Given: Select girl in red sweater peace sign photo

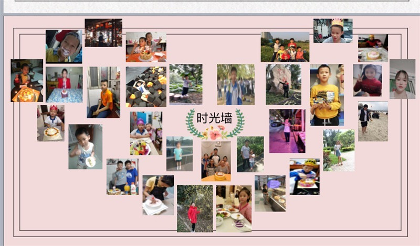Looking at the screenshot, I should pyautogui.click(x=367, y=80).
